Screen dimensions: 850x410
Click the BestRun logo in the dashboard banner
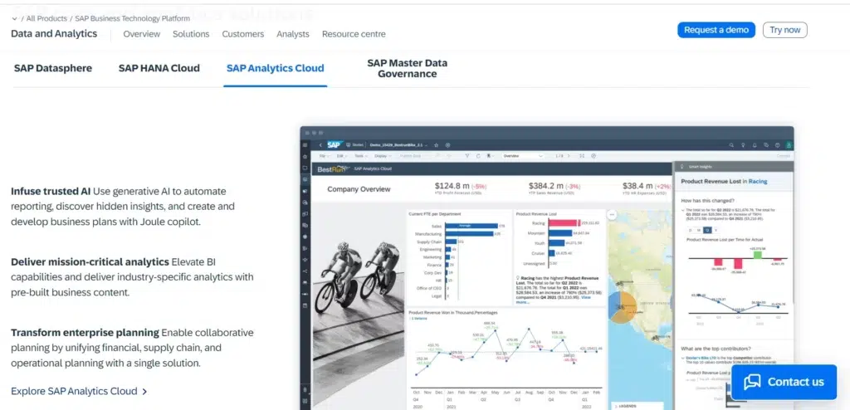[334, 169]
